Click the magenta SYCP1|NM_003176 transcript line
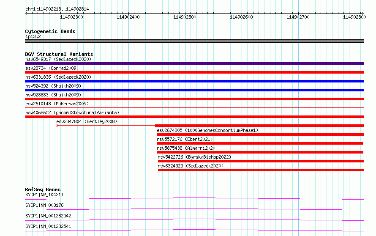 point(194,209)
